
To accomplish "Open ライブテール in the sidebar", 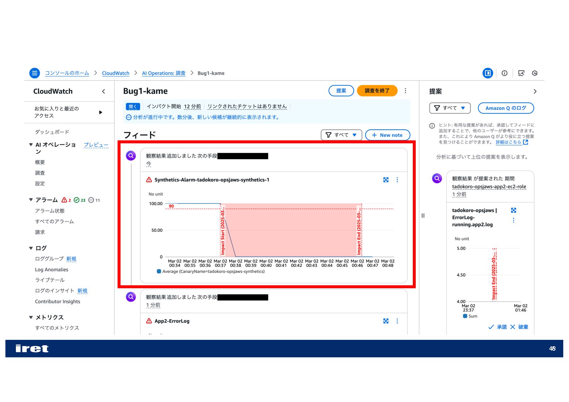I will (50, 280).
